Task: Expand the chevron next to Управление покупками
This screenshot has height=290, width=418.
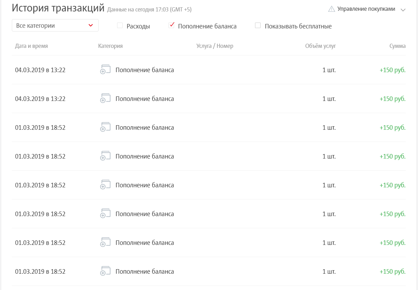Action: [403, 10]
